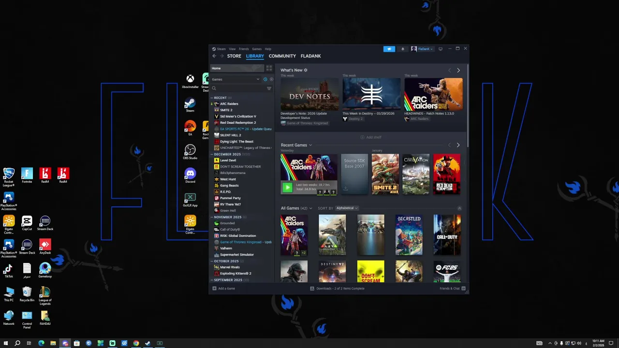619x348 pixels.
Task: Switch Steam to Big Picture mode
Action: [440, 49]
